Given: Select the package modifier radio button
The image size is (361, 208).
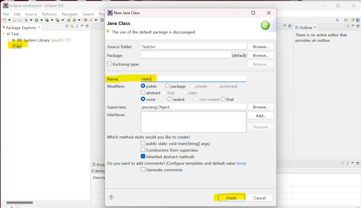Looking at the screenshot, I should 167,86.
